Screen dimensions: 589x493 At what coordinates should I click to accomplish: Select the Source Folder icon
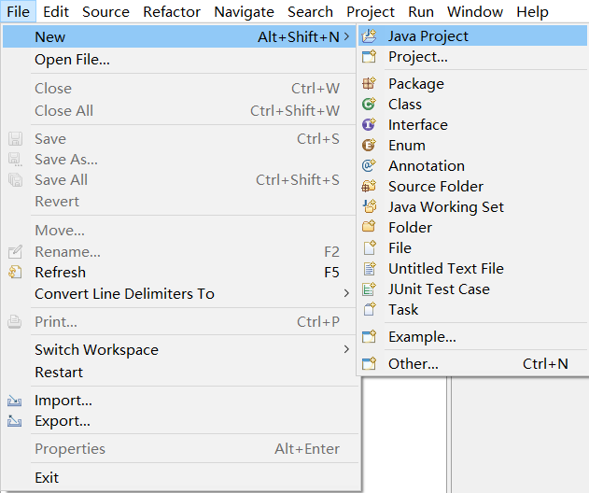(x=369, y=186)
